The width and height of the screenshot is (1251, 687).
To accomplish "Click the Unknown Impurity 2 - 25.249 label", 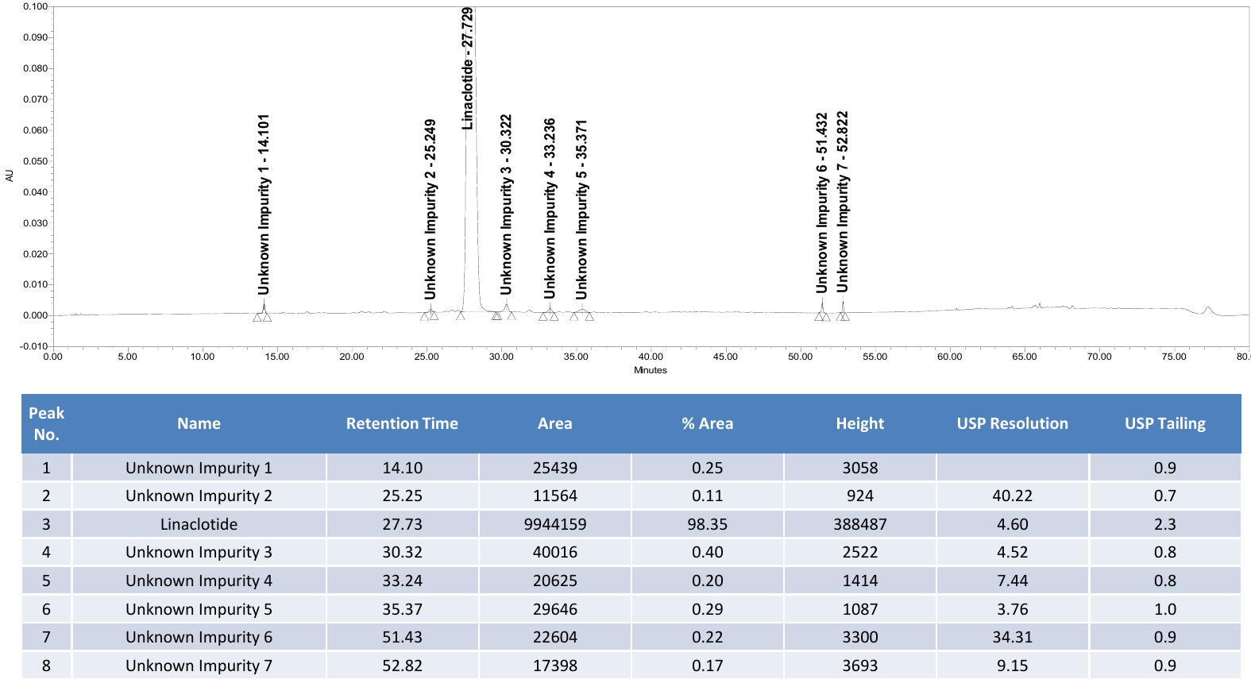I will [x=430, y=210].
